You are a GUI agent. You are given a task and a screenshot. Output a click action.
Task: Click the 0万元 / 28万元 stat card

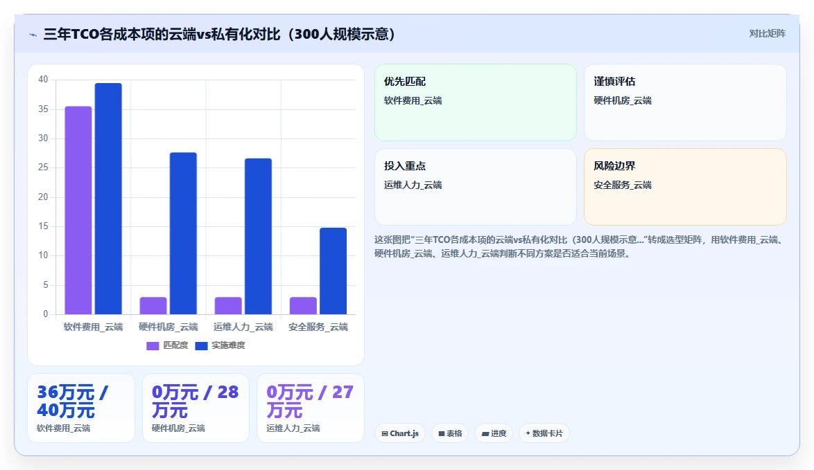196,408
